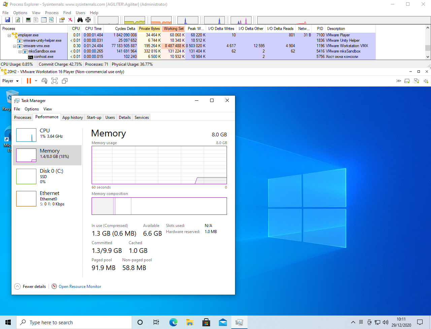Screen dimensions: 431x329
Task: Click the VMware Player pause icon
Action: coord(29,81)
